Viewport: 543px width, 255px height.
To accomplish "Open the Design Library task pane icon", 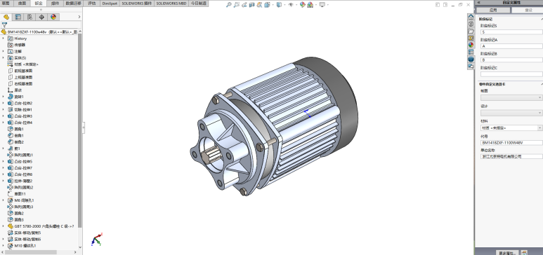I will [x=471, y=24].
